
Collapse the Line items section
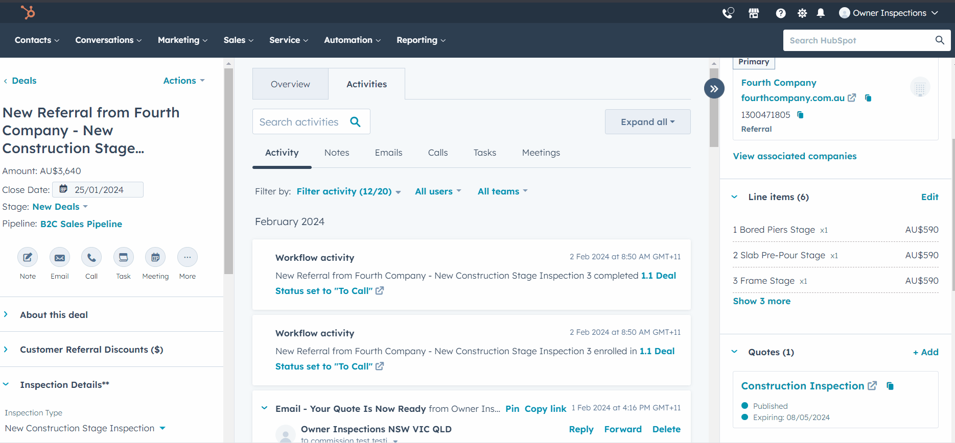tap(734, 197)
